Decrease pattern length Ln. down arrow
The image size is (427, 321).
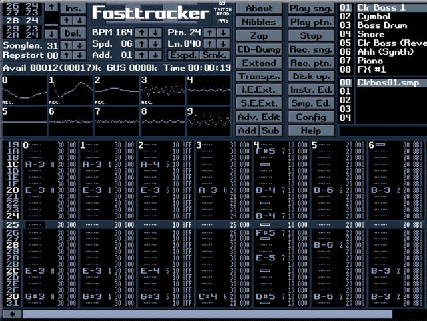click(x=223, y=44)
